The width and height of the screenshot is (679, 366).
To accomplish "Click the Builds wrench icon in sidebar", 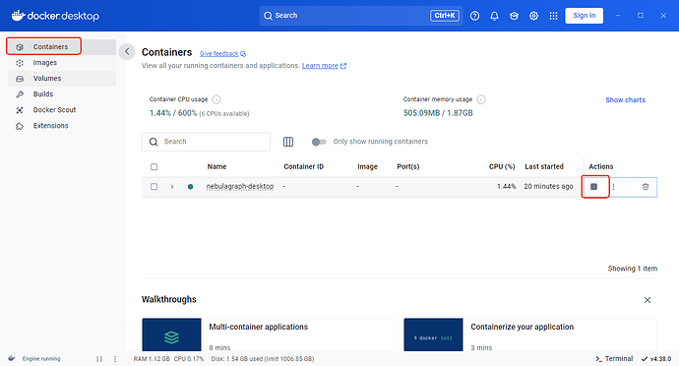I will tap(20, 94).
